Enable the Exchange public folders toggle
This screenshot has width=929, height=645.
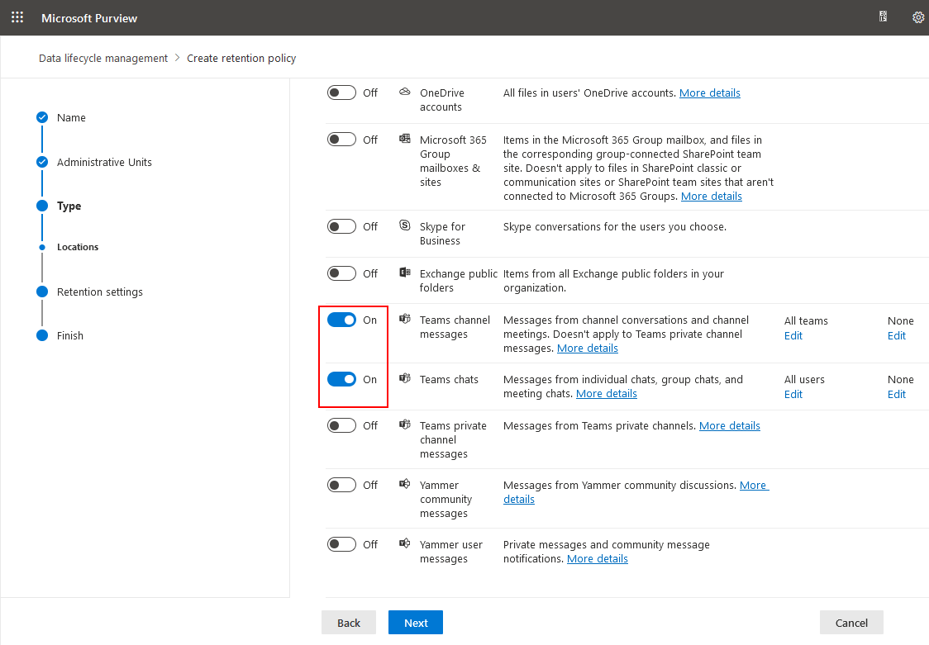point(342,273)
